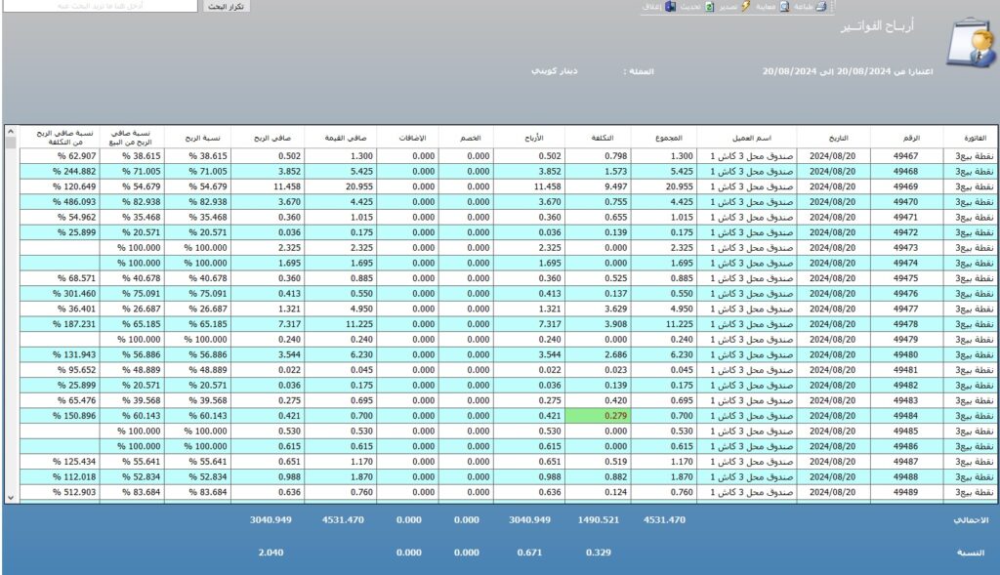This screenshot has width=1000, height=575.
Task: Select the 11.458 profit cell in الأرباح column
Action: pos(525,186)
